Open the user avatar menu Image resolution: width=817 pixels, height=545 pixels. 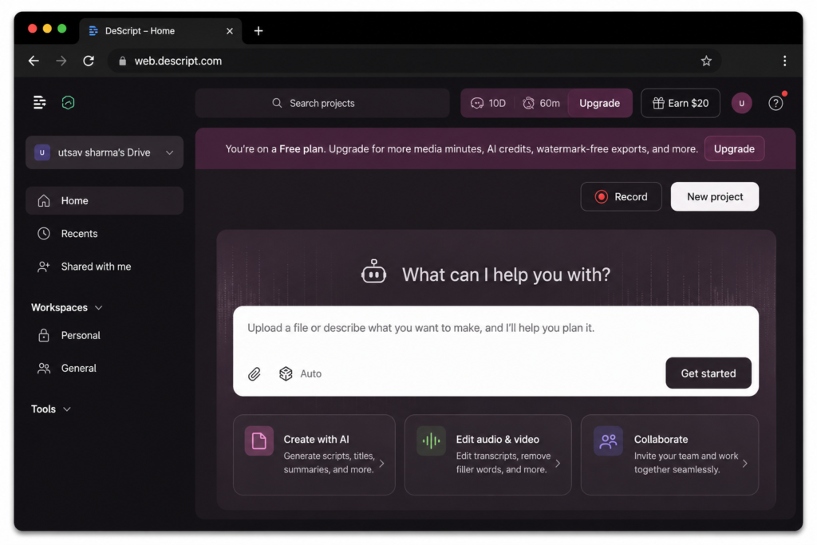(x=741, y=103)
